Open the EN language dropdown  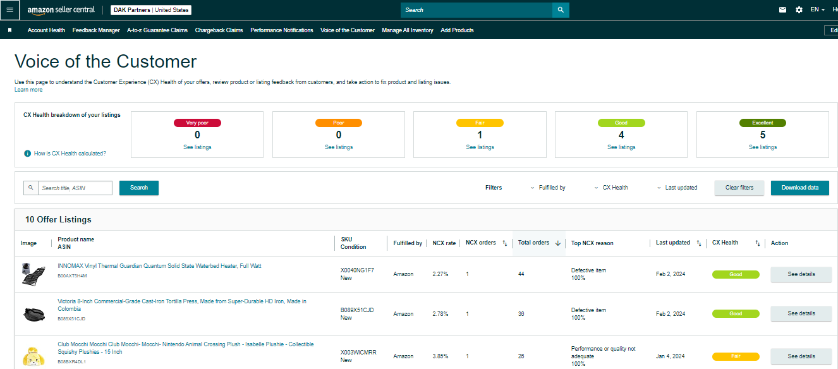click(x=817, y=10)
